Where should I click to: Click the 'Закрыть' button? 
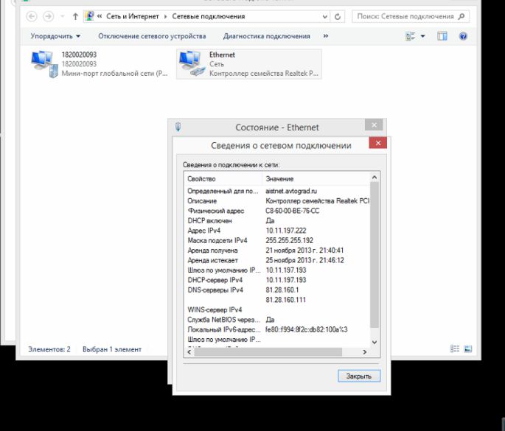[359, 376]
